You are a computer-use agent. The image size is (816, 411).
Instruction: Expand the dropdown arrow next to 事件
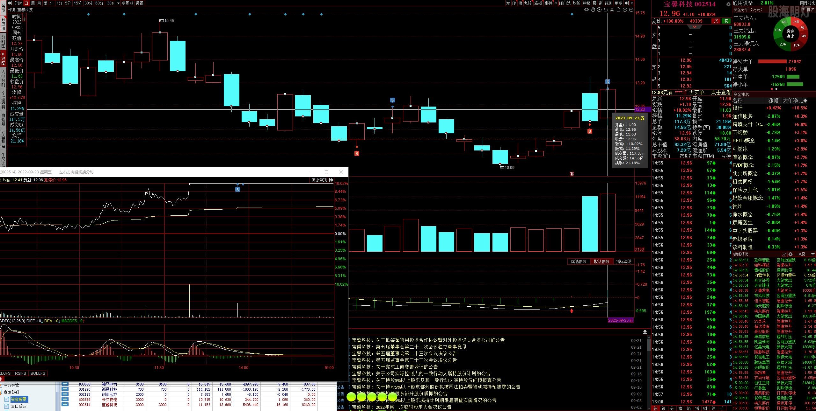click(556, 3)
